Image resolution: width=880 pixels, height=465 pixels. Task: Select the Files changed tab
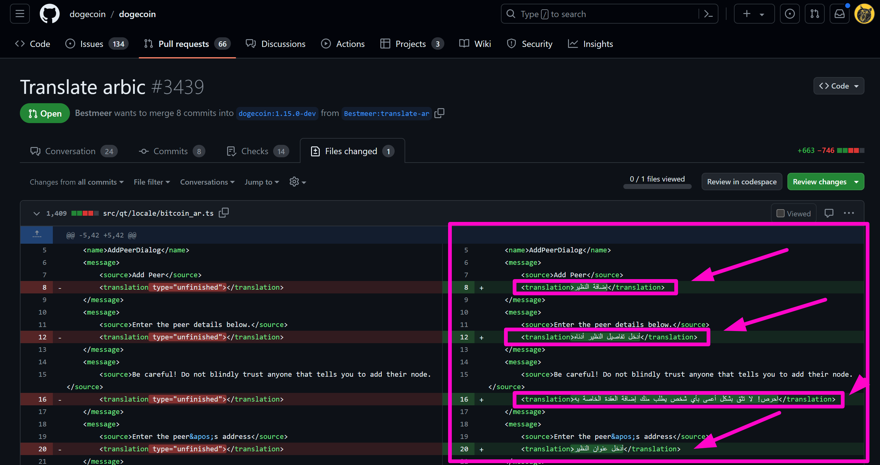pyautogui.click(x=352, y=151)
